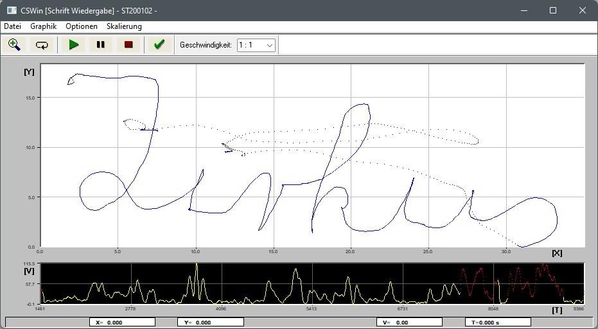Click the 30.0 X-axis tick value
The height and width of the screenshot is (329, 598).
pos(506,251)
